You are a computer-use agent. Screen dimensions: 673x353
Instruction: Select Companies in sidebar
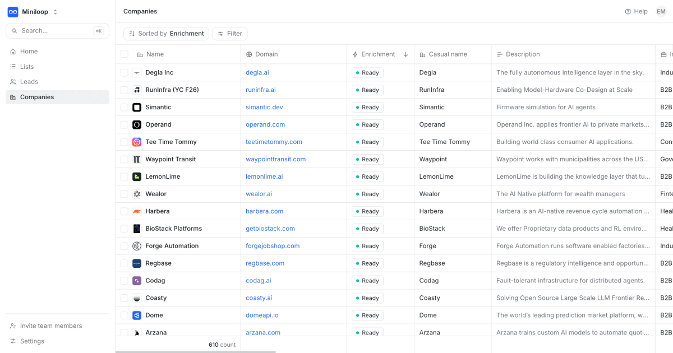(x=57, y=97)
